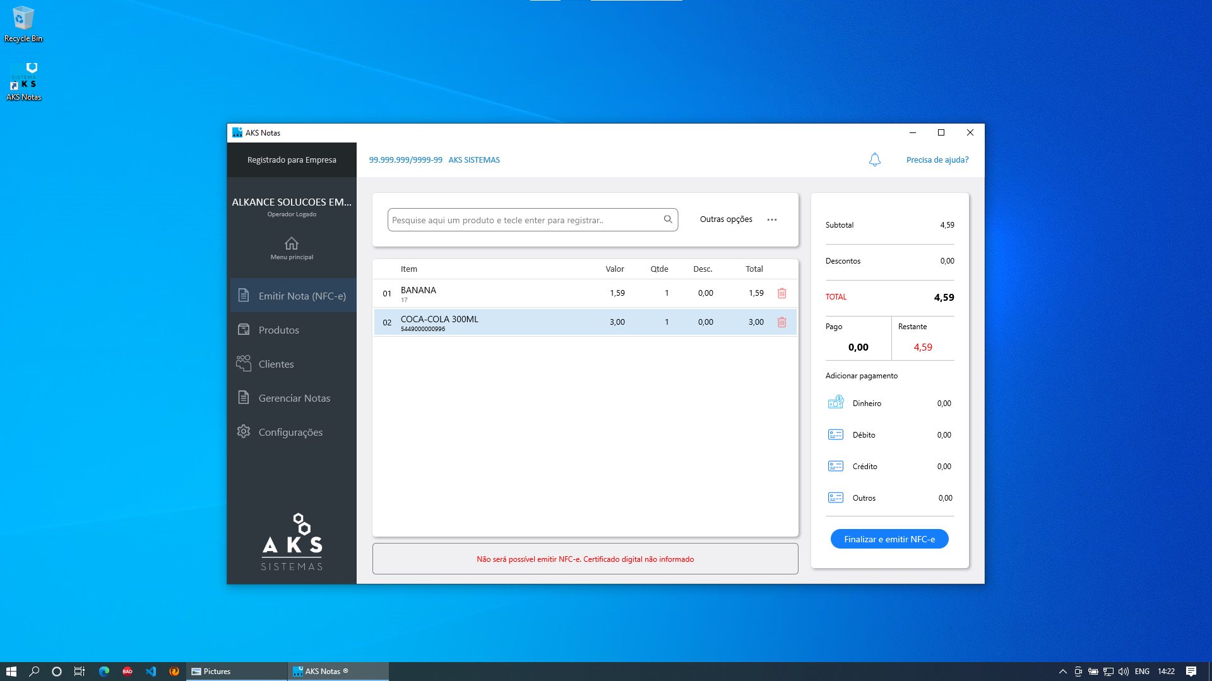Click Outras opções label
The width and height of the screenshot is (1212, 681).
coord(726,219)
